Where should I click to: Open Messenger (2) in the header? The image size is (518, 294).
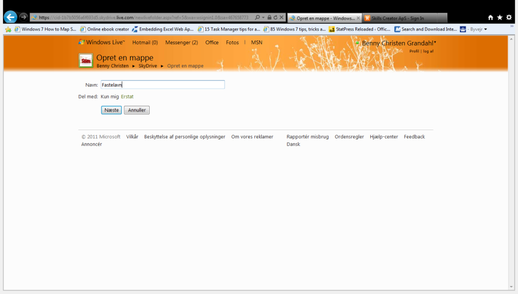coord(181,43)
